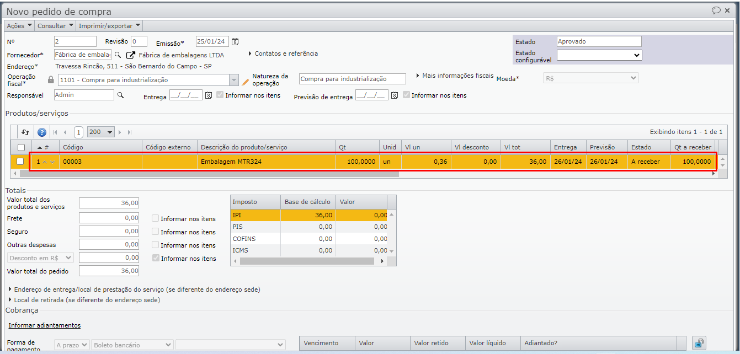Move item 1 up with the arrow
This screenshot has width=740, height=354.
pyautogui.click(x=45, y=162)
